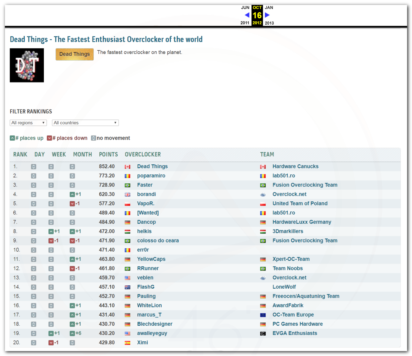
Task: Open the 3Dmarkillers team link
Action: pyautogui.click(x=288, y=231)
